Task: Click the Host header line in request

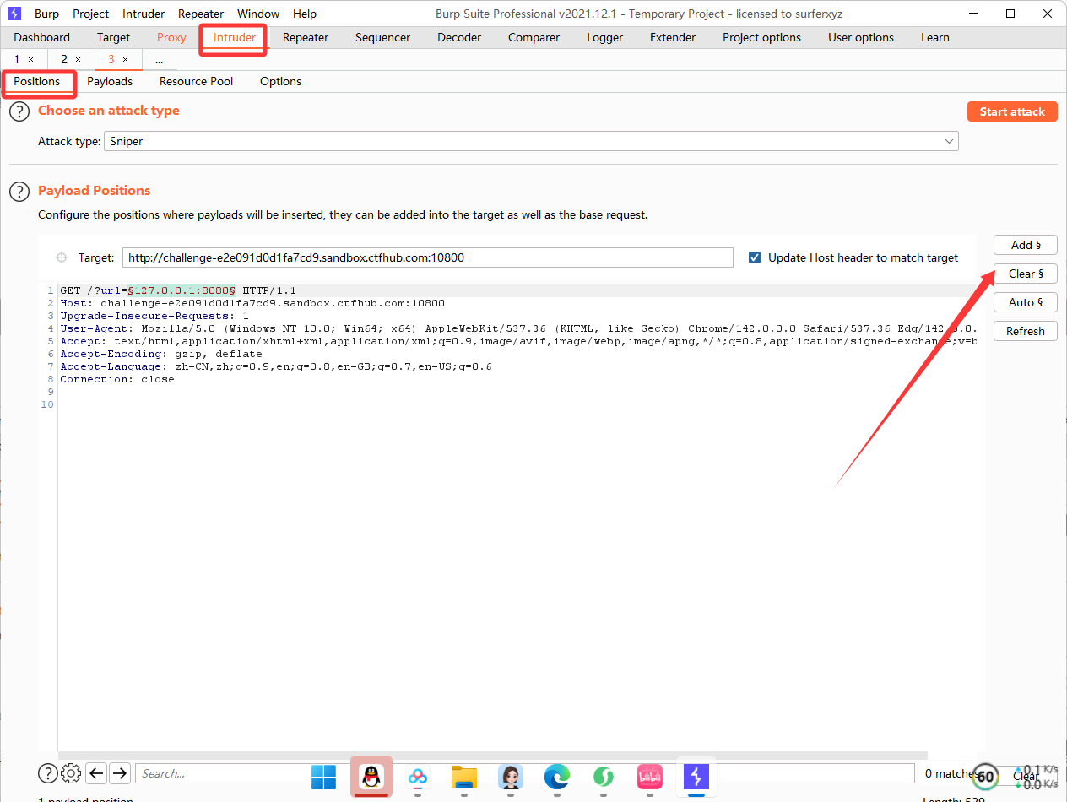Action: 252,303
